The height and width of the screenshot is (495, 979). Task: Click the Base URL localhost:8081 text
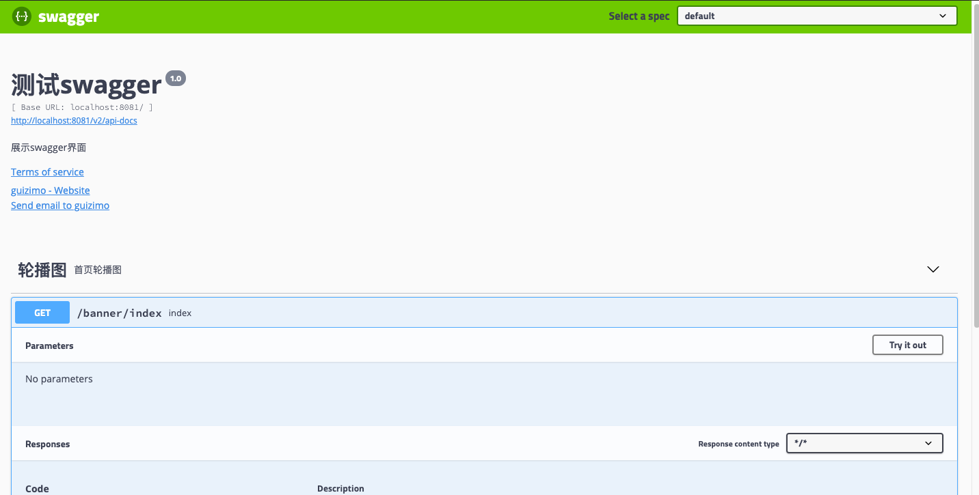82,107
